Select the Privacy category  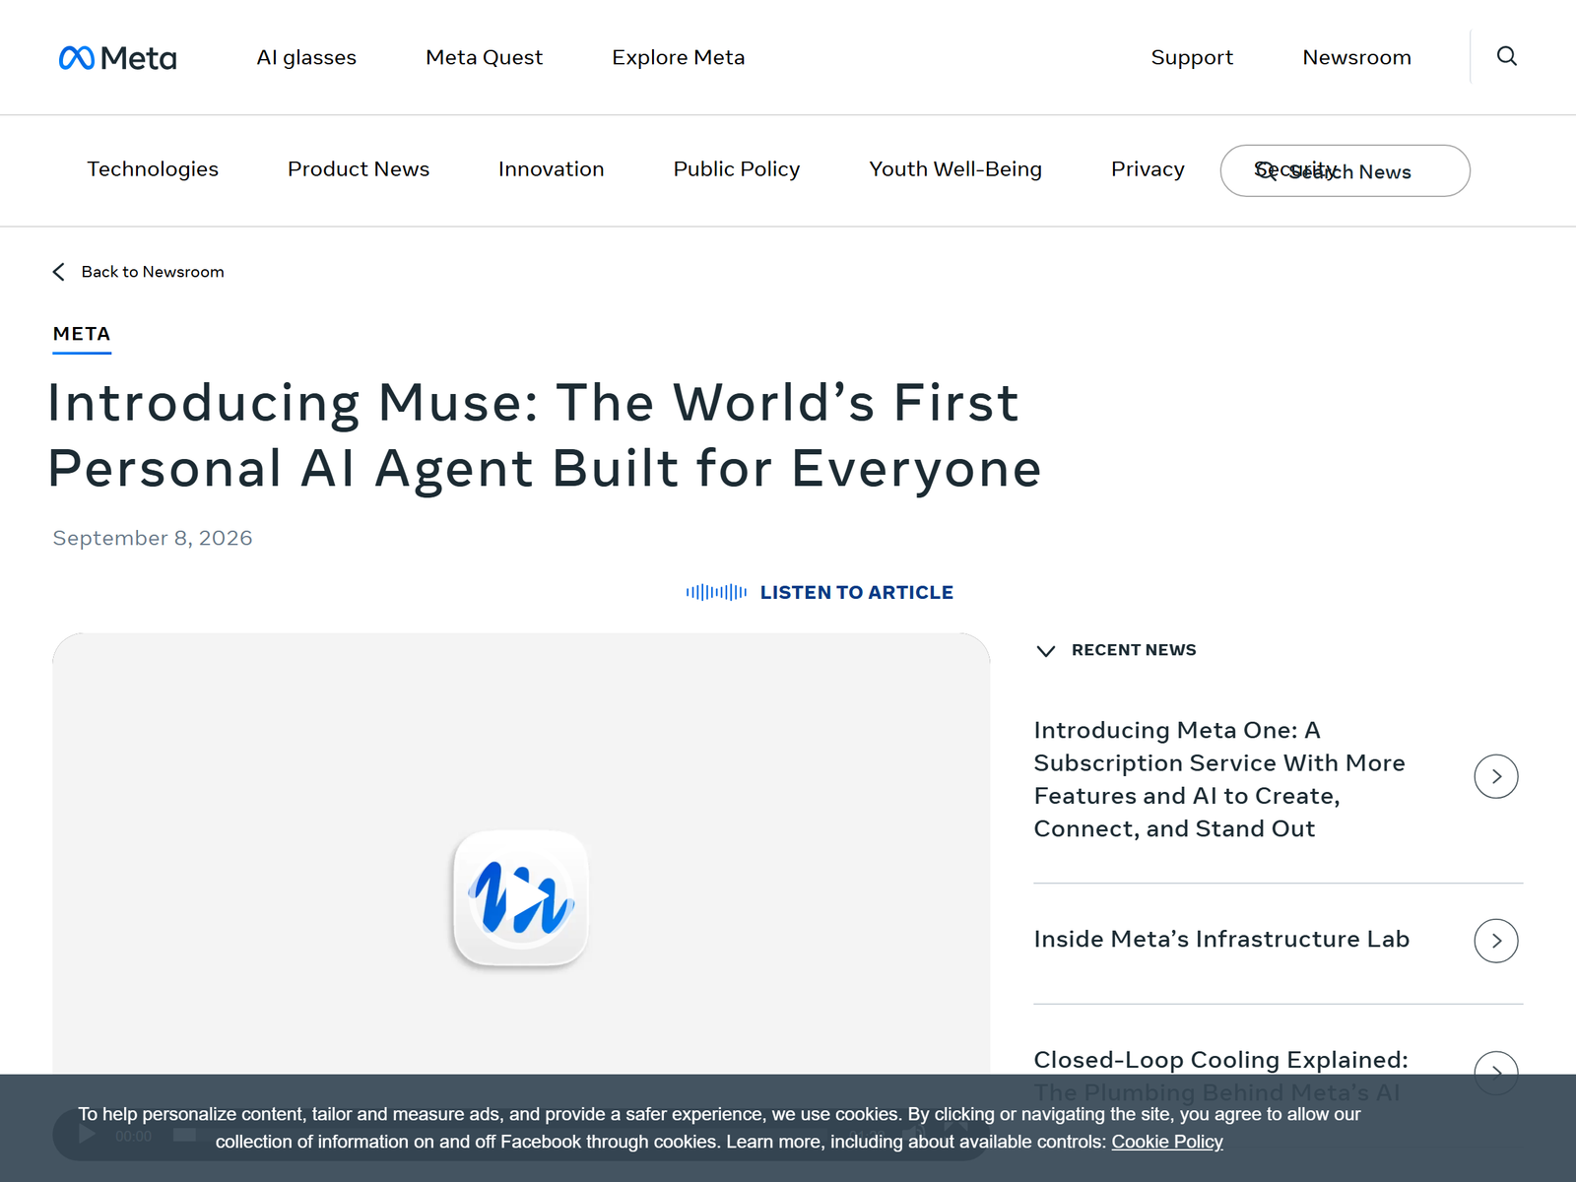point(1148,169)
